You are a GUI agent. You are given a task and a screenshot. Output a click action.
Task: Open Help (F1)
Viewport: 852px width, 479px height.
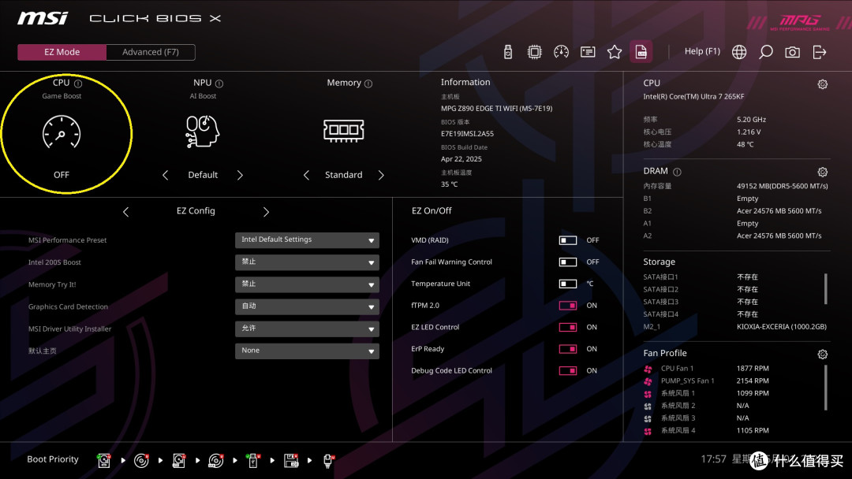702,51
